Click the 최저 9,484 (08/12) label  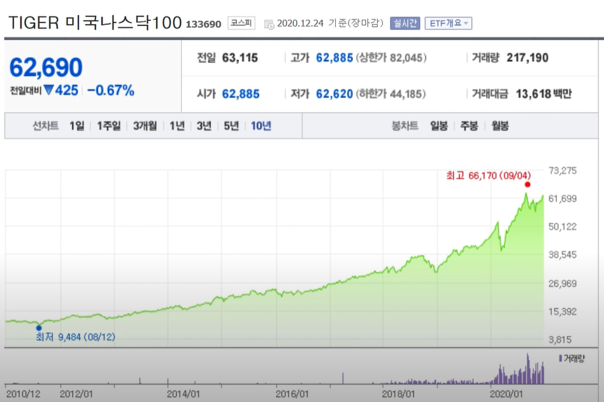[x=75, y=337]
